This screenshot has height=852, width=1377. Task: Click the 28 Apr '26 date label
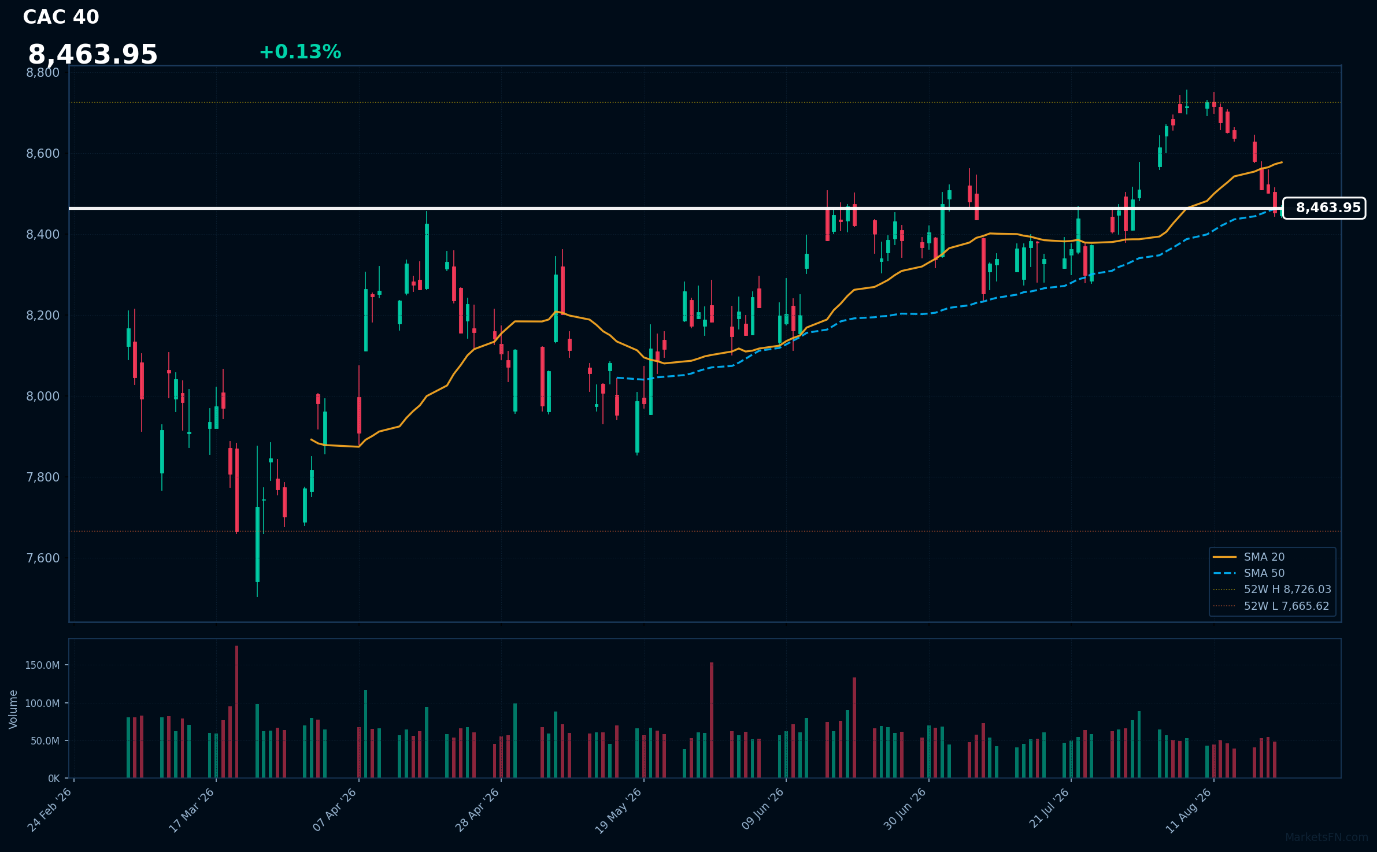tap(477, 810)
